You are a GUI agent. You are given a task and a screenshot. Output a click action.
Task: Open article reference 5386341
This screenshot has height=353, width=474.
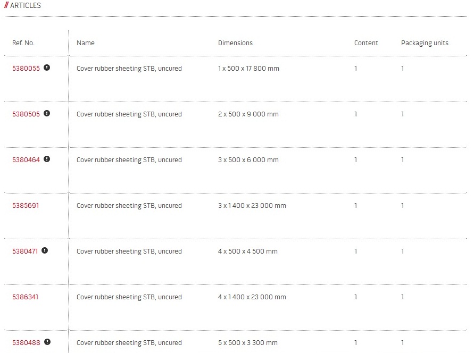(26, 297)
